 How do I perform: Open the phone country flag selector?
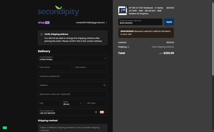[x=103, y=112]
